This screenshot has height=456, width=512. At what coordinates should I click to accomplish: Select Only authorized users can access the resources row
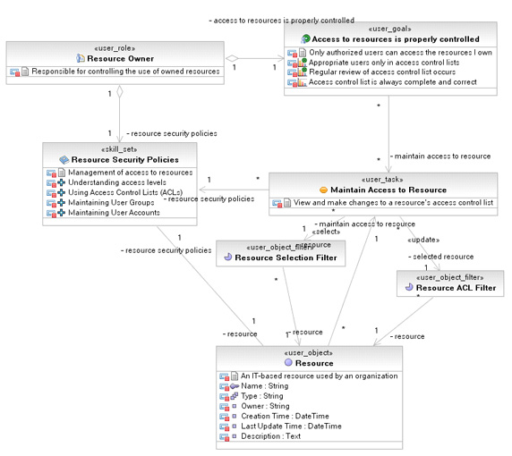tap(390, 52)
